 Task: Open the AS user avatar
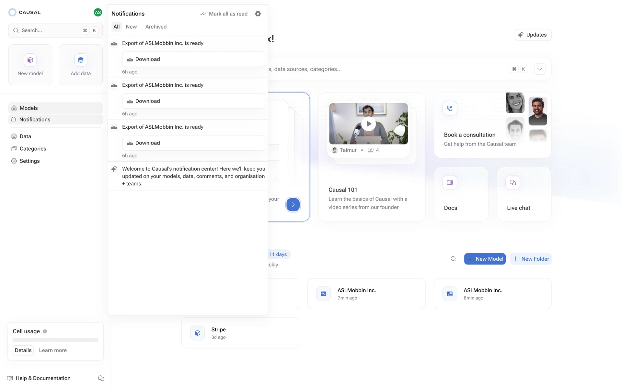point(98,12)
